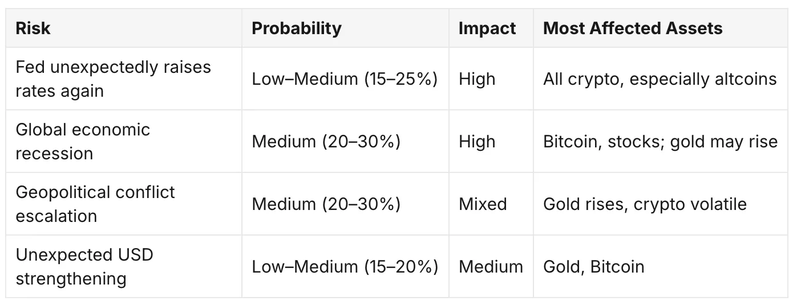The image size is (793, 305).
Task: Click the 'High' impact for Fed rates row
Action: [491, 79]
